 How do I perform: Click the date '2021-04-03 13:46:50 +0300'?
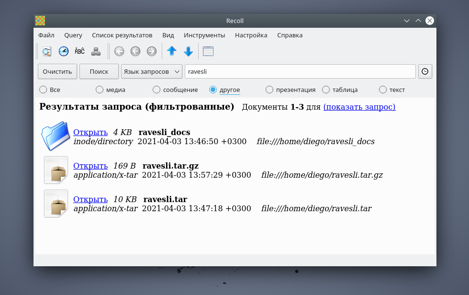pyautogui.click(x=192, y=142)
